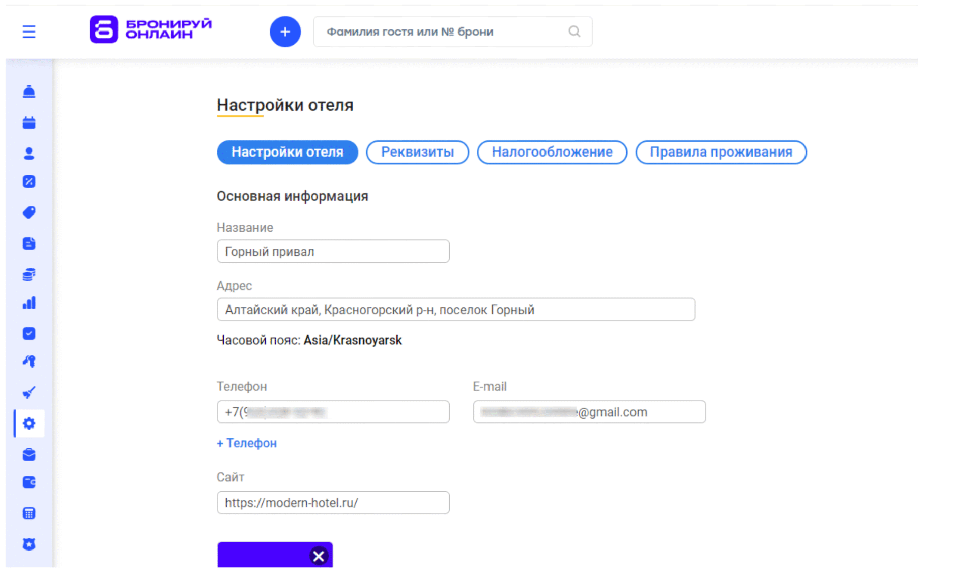Viewport: 977px width, 581px height.
Task: Open the reception bell sidebar icon
Action: (29, 91)
